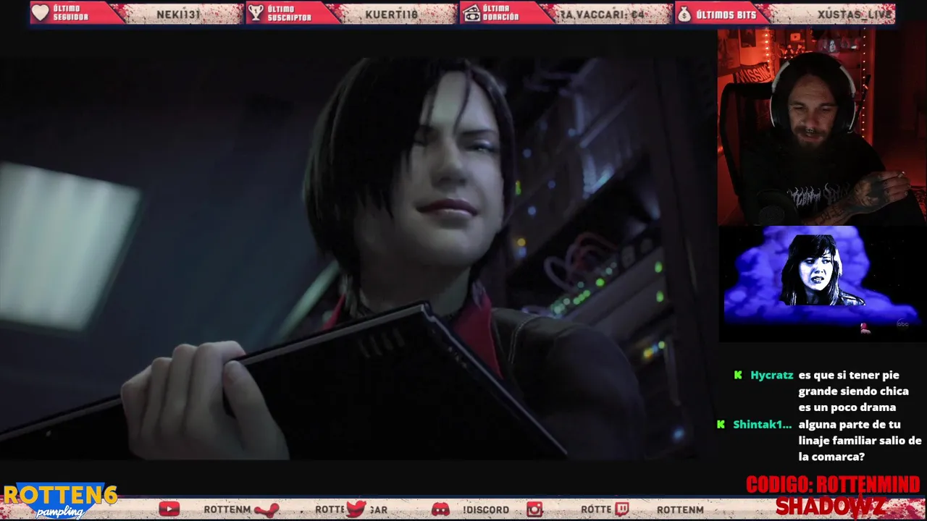Click the trophy icon beside Último Suscriptor
Screen dimensions: 927x521
(255, 12)
